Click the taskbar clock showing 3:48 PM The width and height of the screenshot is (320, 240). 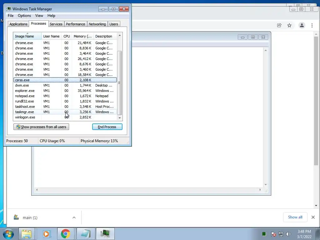(304, 234)
